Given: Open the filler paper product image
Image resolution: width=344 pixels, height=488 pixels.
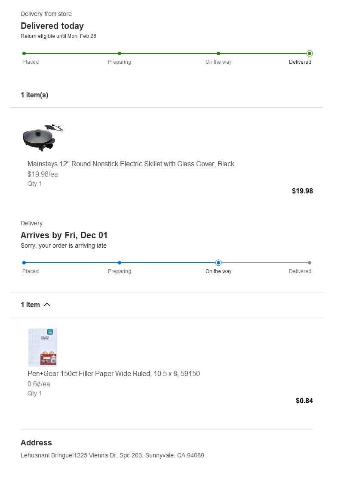Looking at the screenshot, I should (43, 347).
